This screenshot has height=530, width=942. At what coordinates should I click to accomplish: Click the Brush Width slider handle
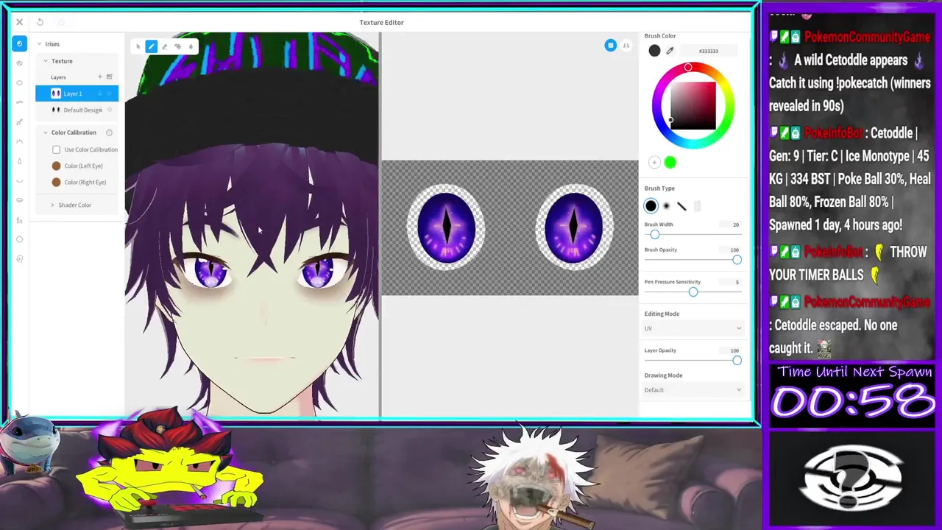click(654, 235)
